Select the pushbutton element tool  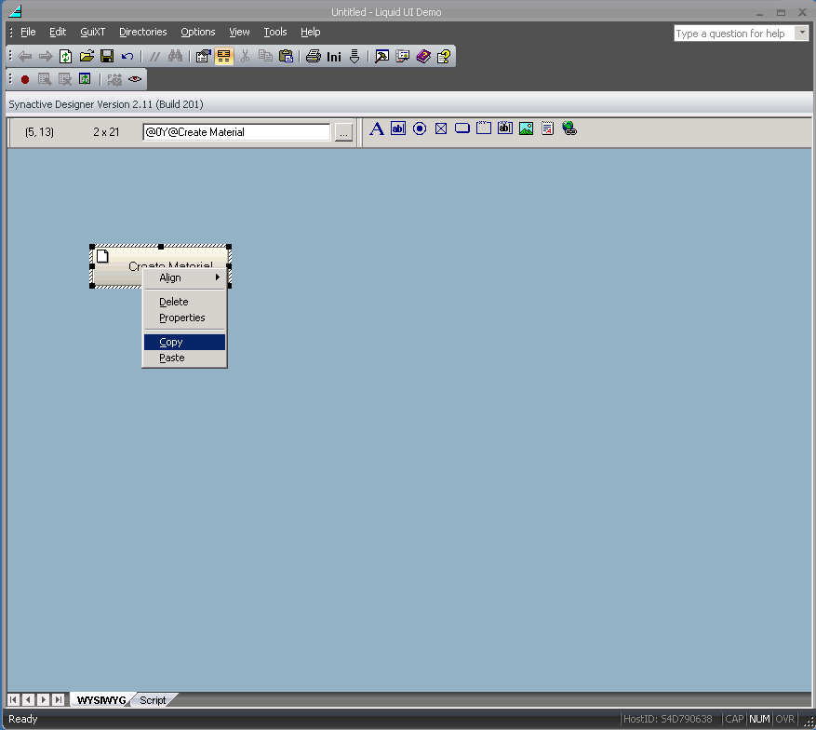point(462,129)
